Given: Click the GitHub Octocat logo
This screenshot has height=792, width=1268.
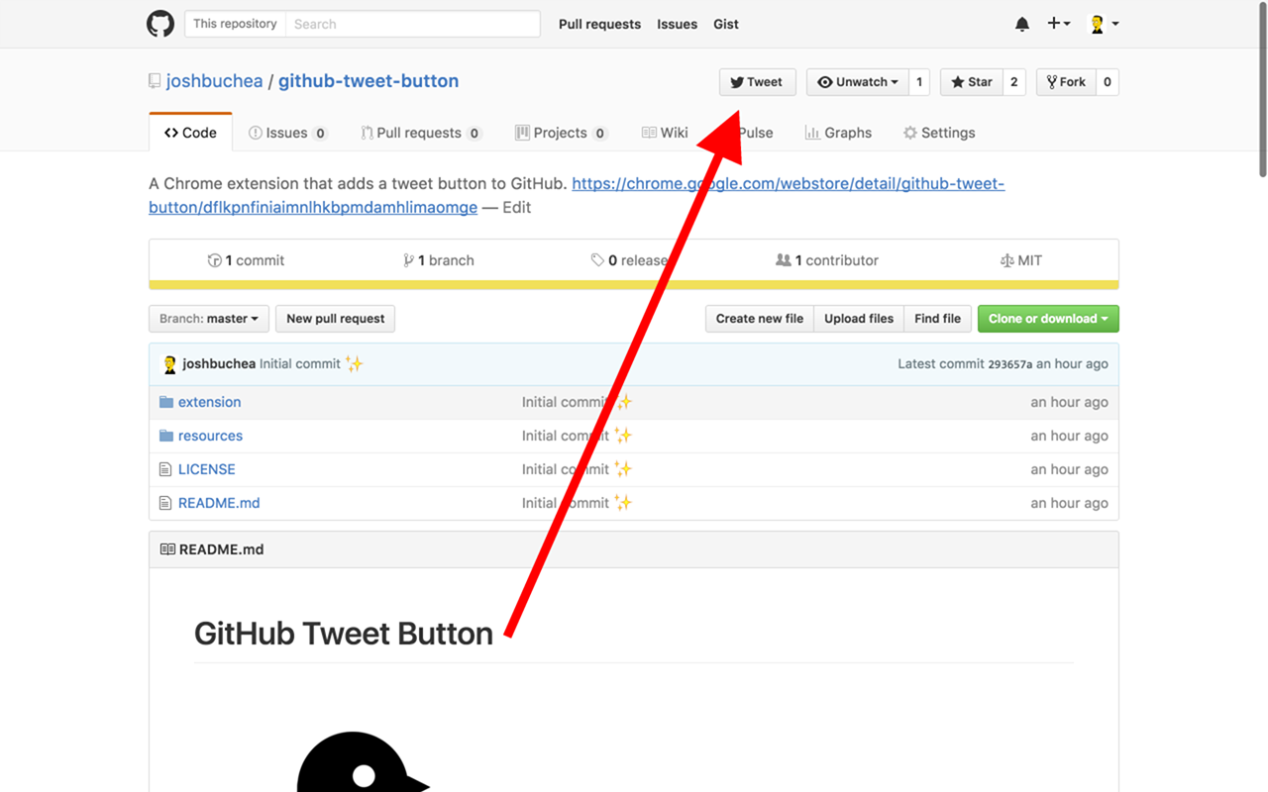Looking at the screenshot, I should pyautogui.click(x=159, y=23).
